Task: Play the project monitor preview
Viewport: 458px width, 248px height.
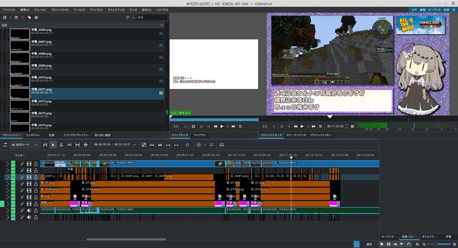Action: tap(302, 126)
